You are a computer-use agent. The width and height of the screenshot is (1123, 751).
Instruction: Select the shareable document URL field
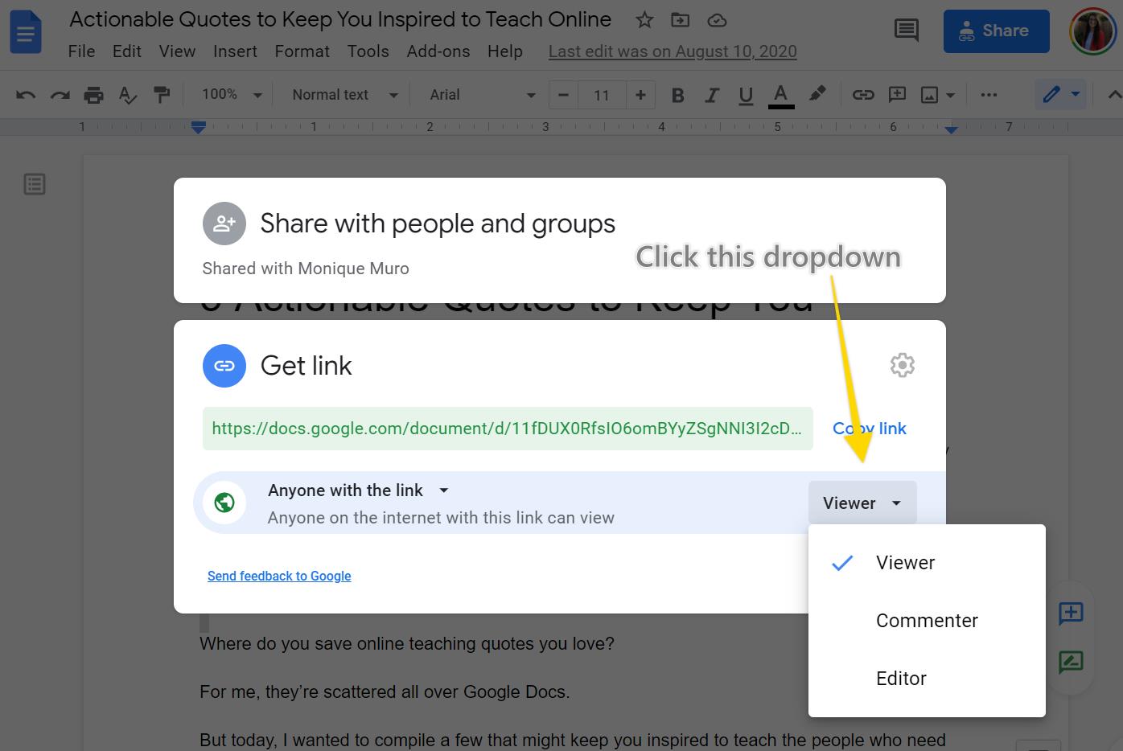pos(508,429)
